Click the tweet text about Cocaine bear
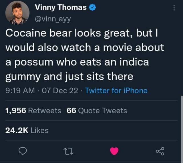The image size is (183, 163). tap(85, 55)
